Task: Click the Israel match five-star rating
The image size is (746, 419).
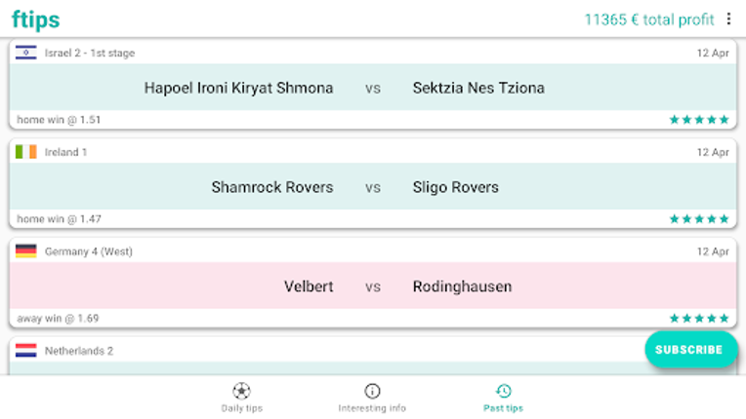Action: click(x=699, y=120)
